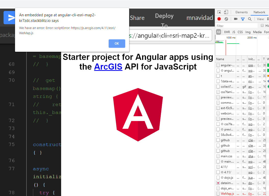Switch to the Elements tab
The width and height of the screenshot is (269, 196).
(x=241, y=12)
